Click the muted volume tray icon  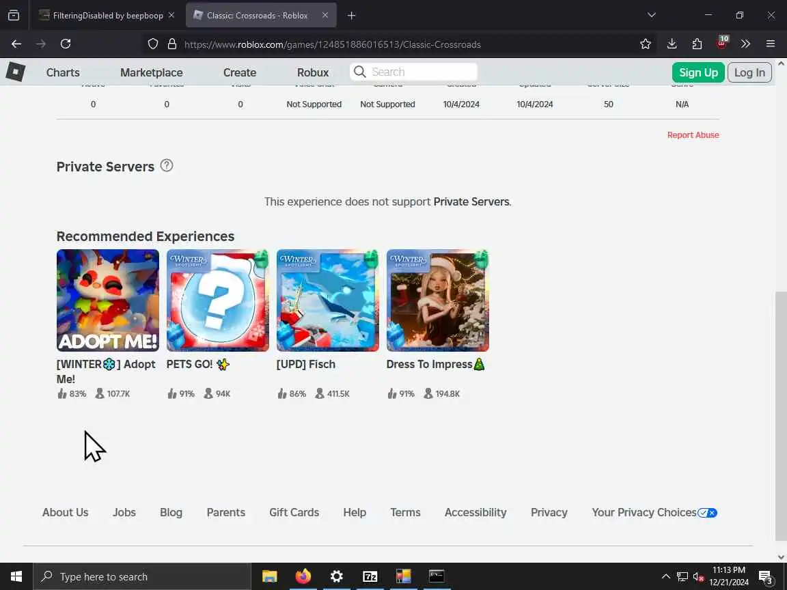point(698,577)
